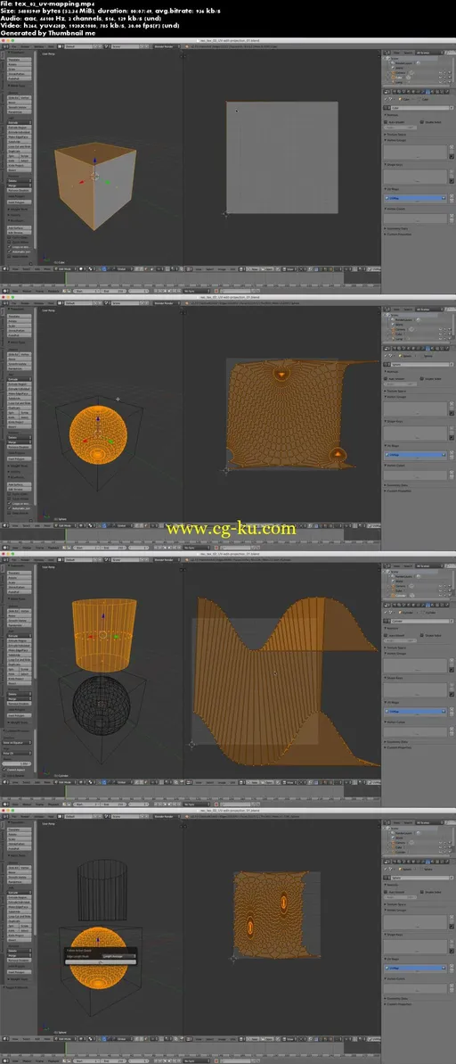Open the UV editor type icon in cube frame
The image size is (456, 1064).
tap(187, 268)
